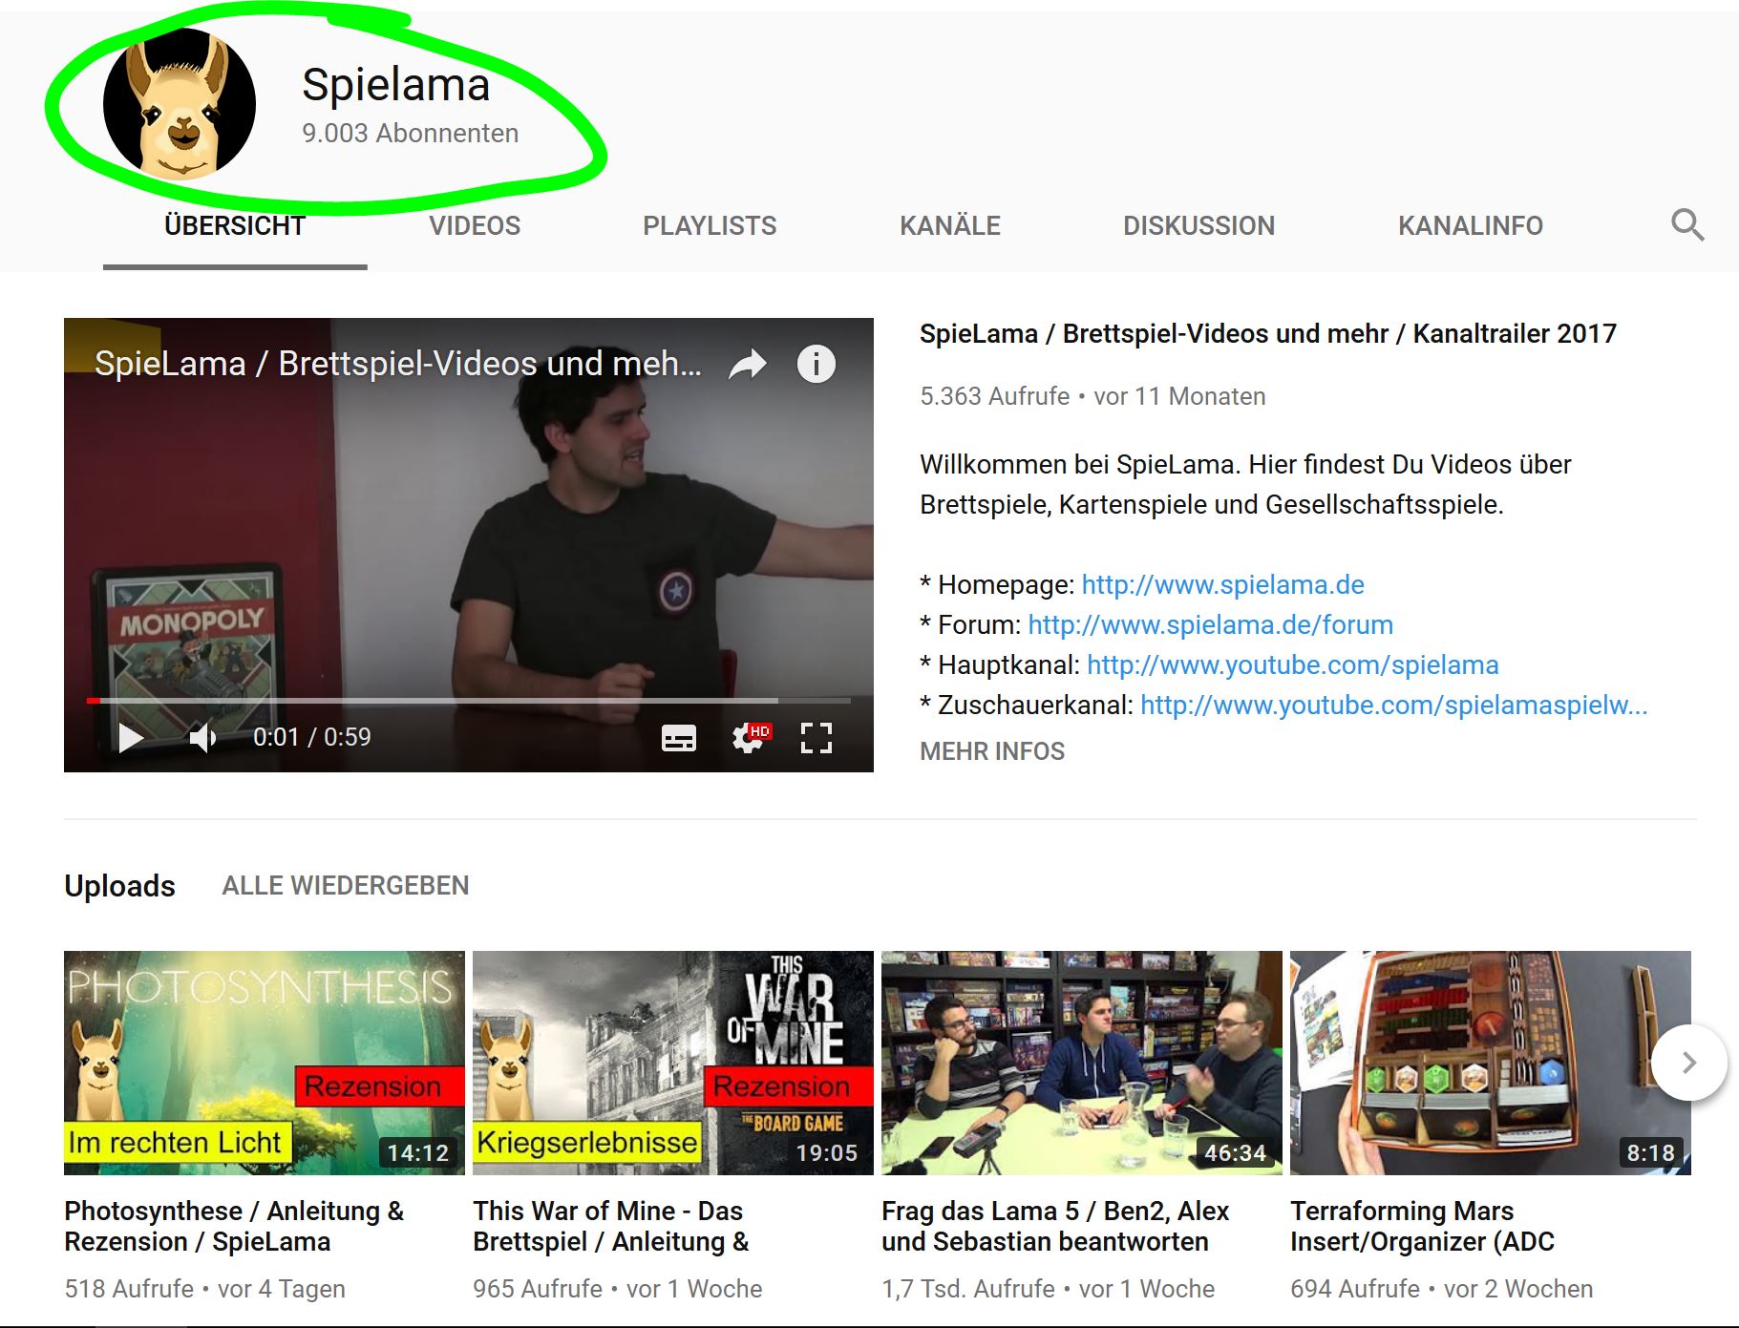Click '5.363 Aufrufe • vor 11 Monaten' text
This screenshot has width=1739, height=1328.
(1092, 396)
